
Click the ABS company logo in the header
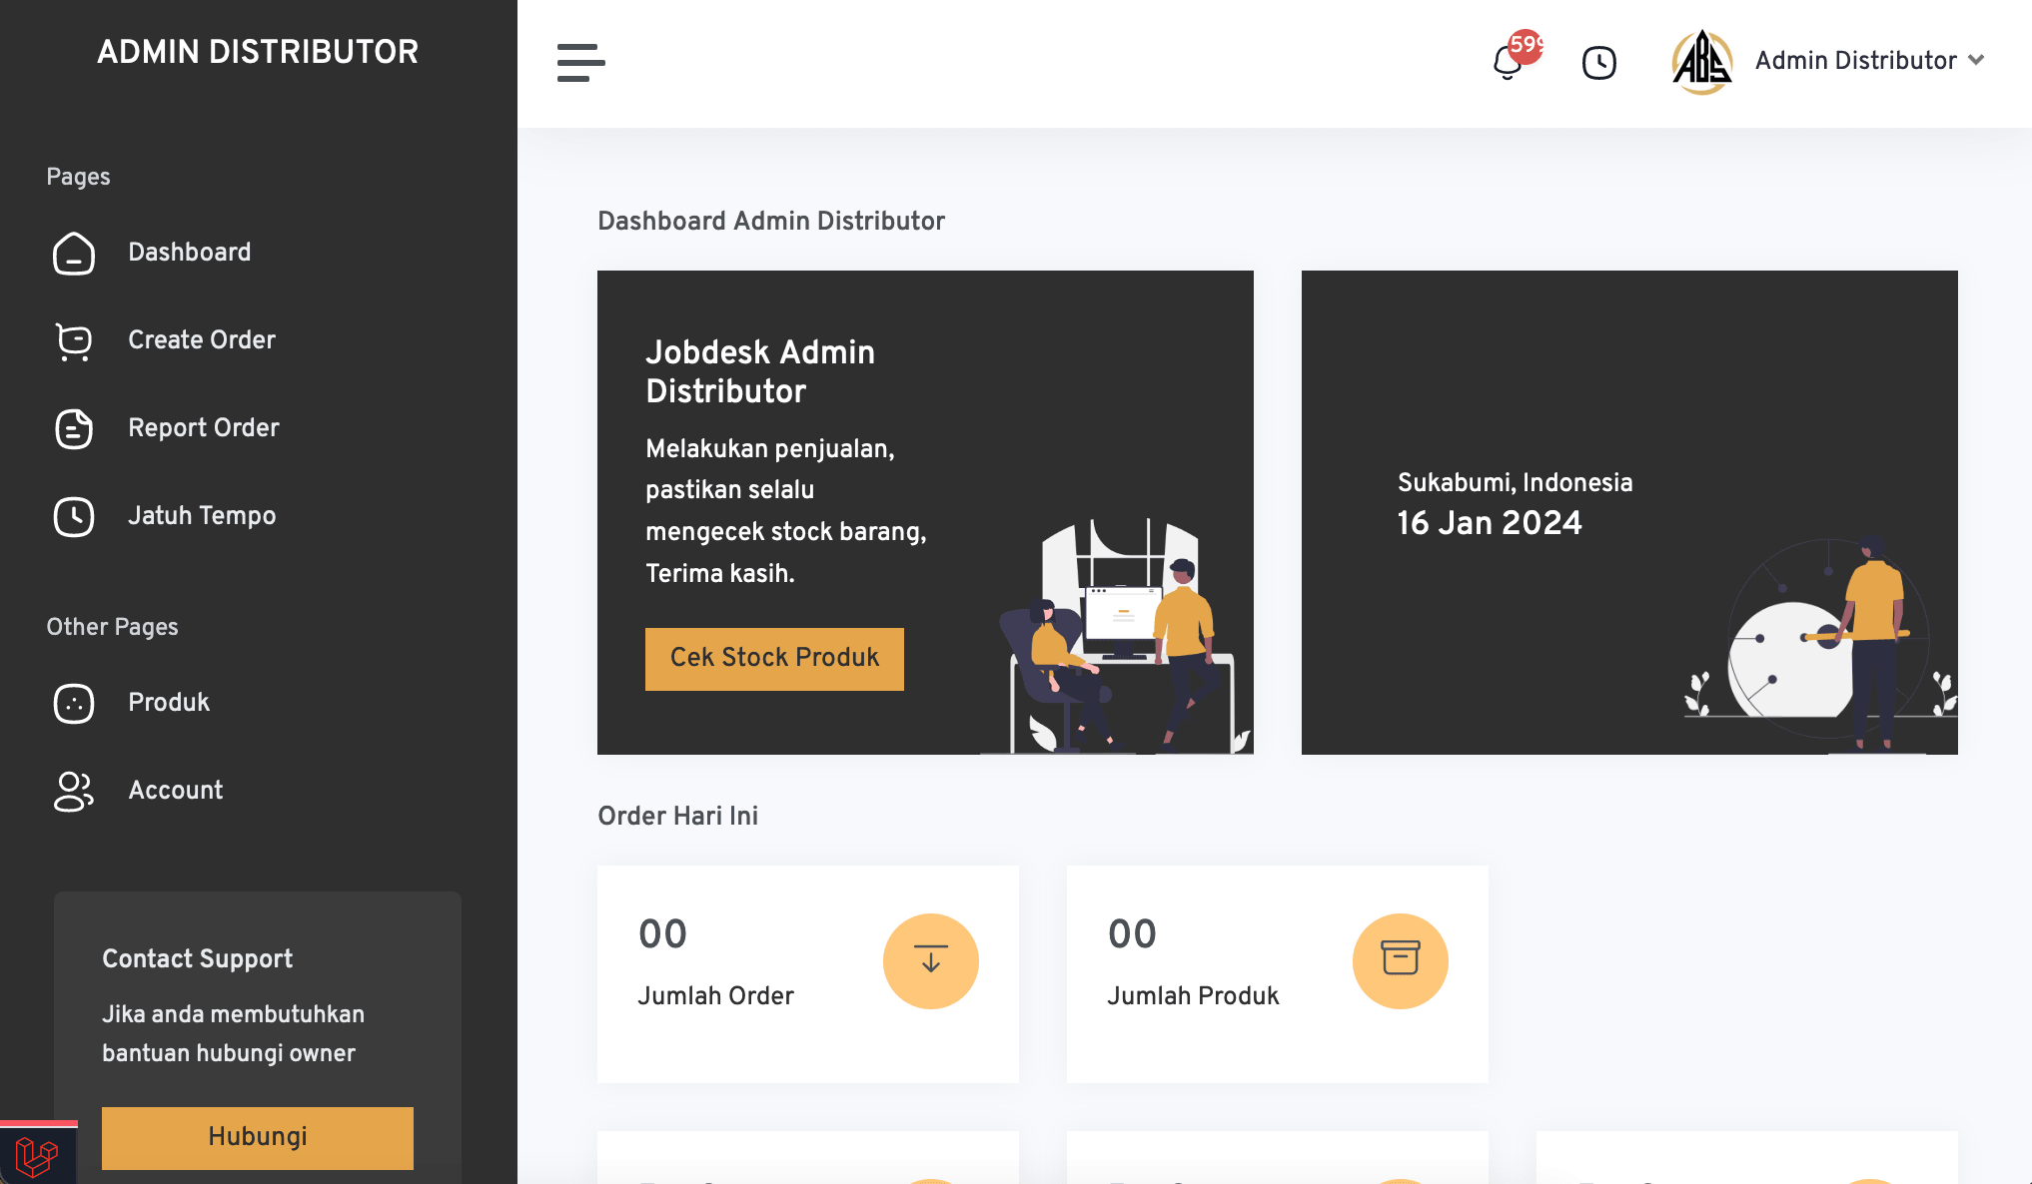[1701, 60]
